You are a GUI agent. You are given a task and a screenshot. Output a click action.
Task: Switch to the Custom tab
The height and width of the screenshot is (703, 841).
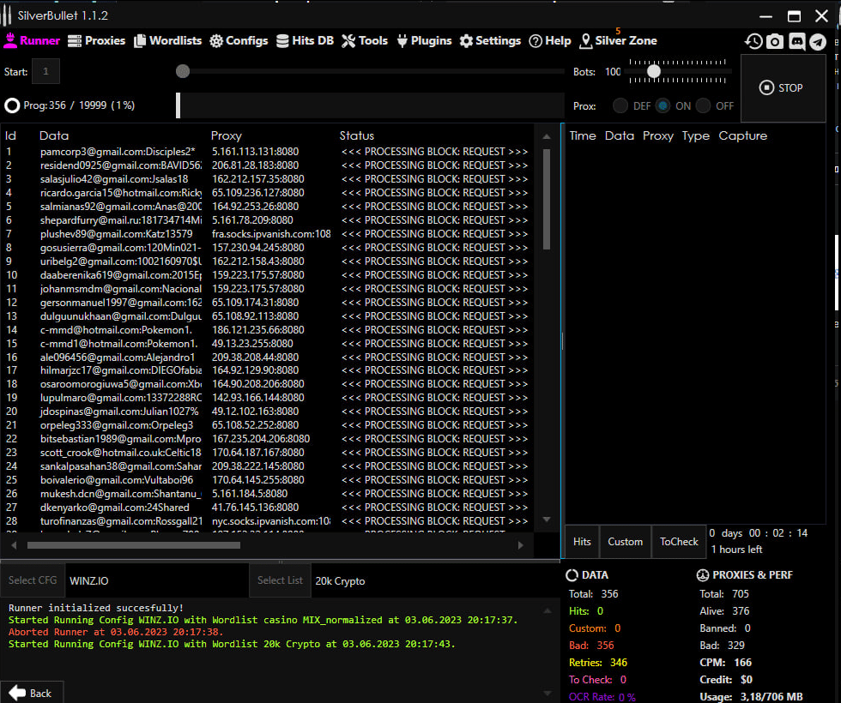coord(625,541)
